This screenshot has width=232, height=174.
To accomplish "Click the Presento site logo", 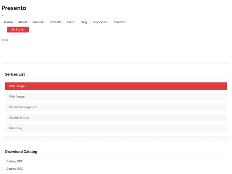I will 14,8.
